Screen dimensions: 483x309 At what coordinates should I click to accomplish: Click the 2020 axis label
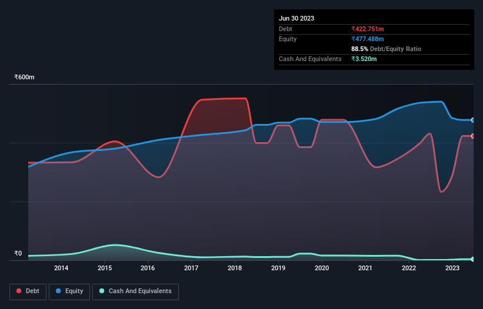pos(322,268)
